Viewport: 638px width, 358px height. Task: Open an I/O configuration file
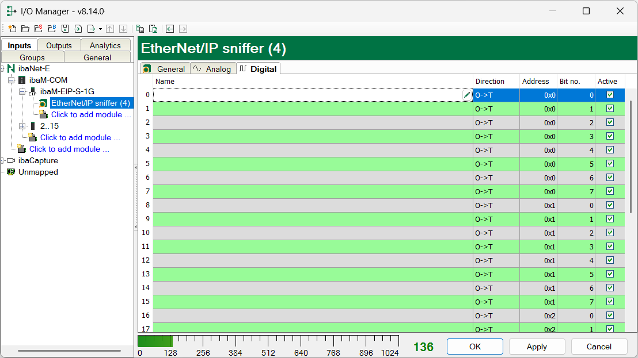(25, 29)
